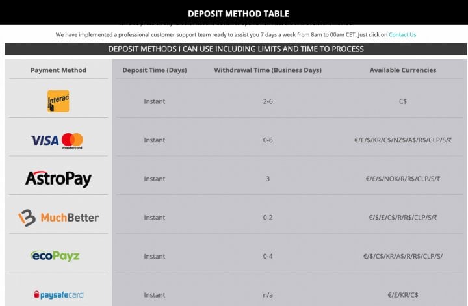Image resolution: width=468 pixels, height=306 pixels.
Task: Click the Mastercard logo
Action: pos(72,141)
